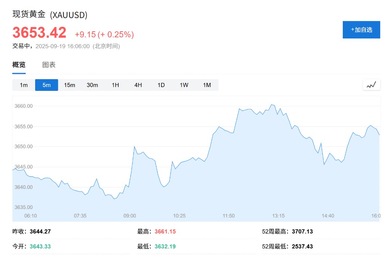387x262 pixels.
Task: Choose the 30m interval
Action: click(x=92, y=85)
